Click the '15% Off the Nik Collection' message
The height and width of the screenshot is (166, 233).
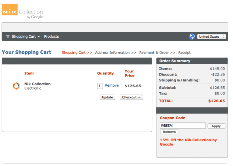(188, 142)
